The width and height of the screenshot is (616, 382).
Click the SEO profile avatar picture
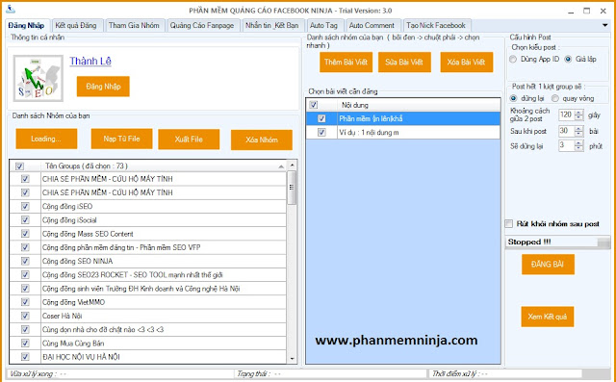click(38, 79)
